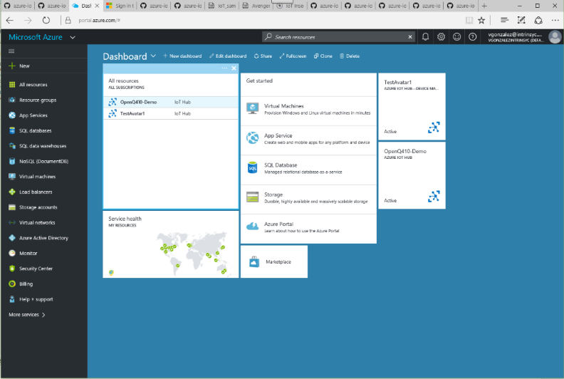Click New dashboard button

pyautogui.click(x=182, y=56)
